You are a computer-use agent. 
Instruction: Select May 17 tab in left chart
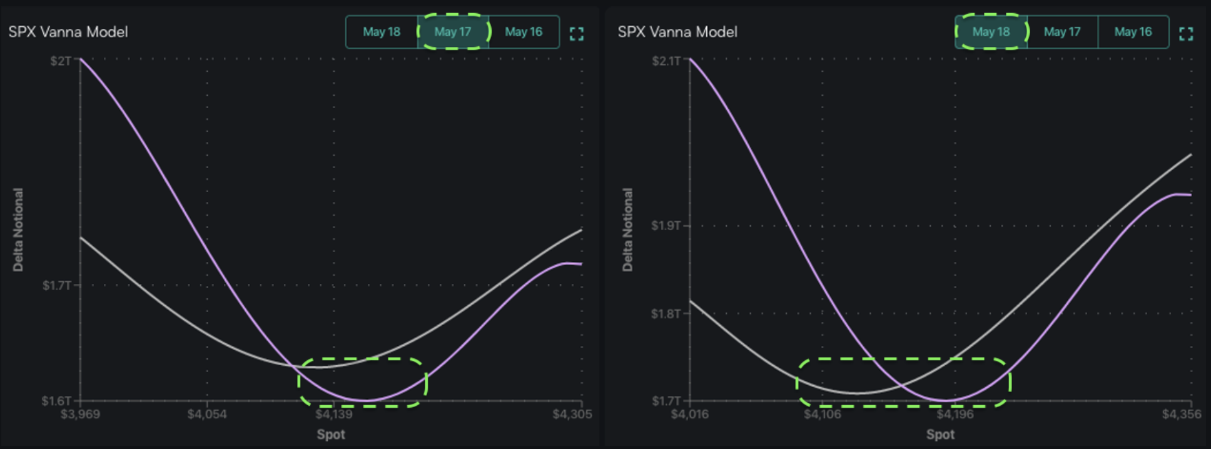coord(453,32)
